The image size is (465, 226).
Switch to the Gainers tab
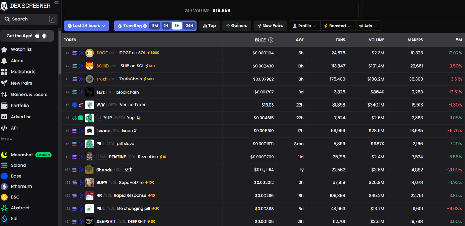[236, 26]
